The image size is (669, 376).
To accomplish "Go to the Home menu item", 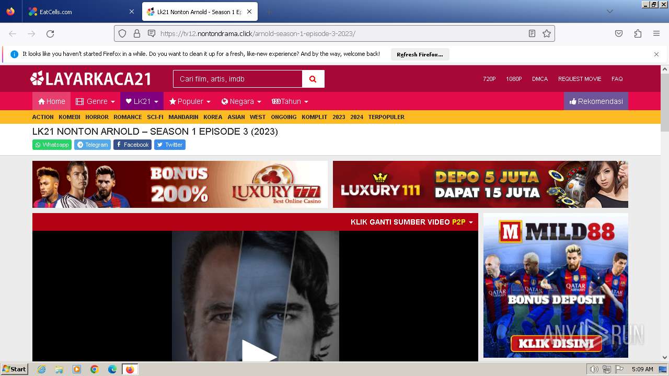I will click(51, 101).
